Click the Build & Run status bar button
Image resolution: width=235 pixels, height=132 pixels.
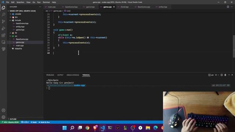[x=44, y=122]
